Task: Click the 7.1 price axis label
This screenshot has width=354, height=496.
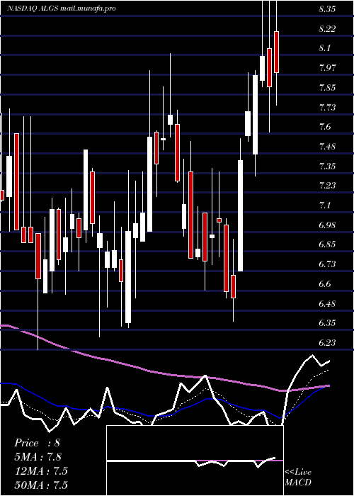Action: tap(324, 205)
